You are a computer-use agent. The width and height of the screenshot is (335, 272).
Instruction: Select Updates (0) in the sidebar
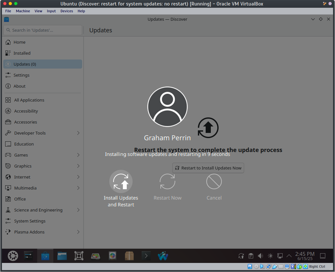43,64
